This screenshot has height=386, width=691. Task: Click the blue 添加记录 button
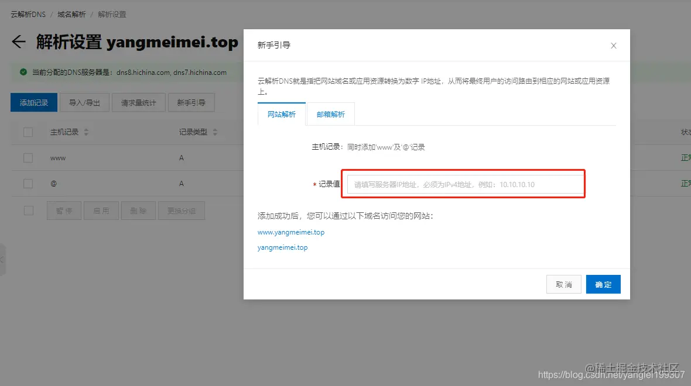pos(33,102)
